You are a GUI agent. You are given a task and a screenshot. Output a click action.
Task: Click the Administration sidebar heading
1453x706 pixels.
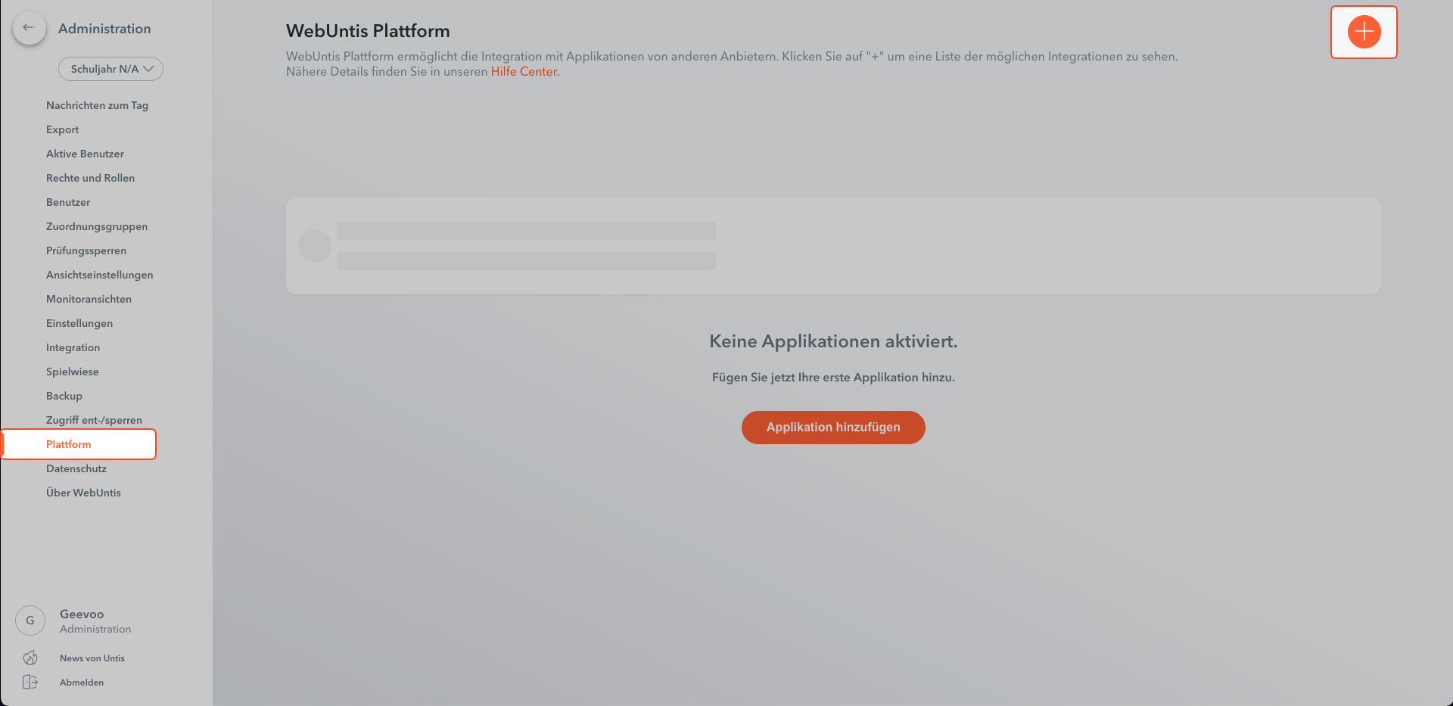click(104, 29)
